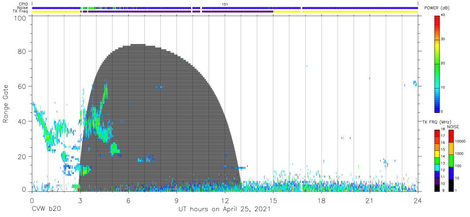Viewport: 470px width, 217px height.
Task: Click the 'UT hours on April 25, 2021' axis title
Action: coord(224,209)
